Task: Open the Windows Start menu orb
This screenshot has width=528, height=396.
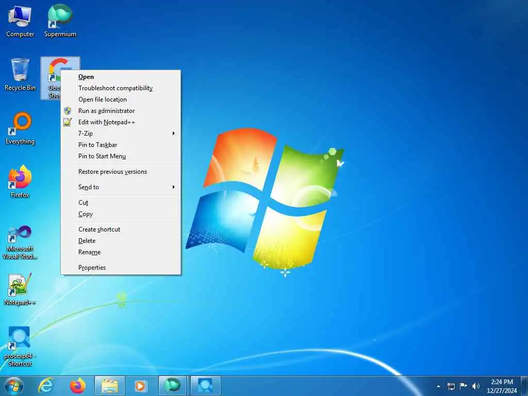Action: (x=14, y=386)
